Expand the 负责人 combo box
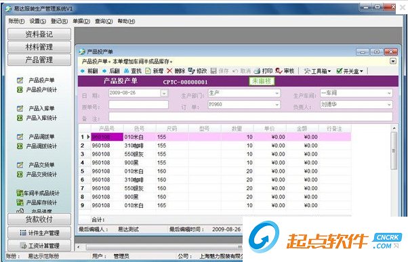408x262 pixels. pos(389,104)
